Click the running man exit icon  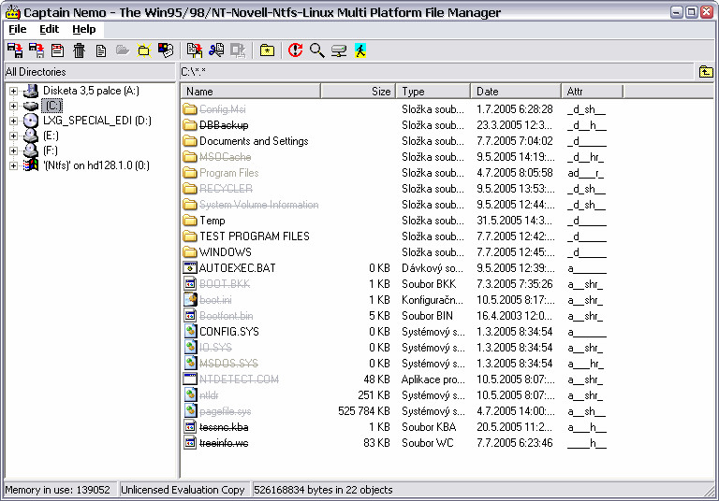(360, 50)
